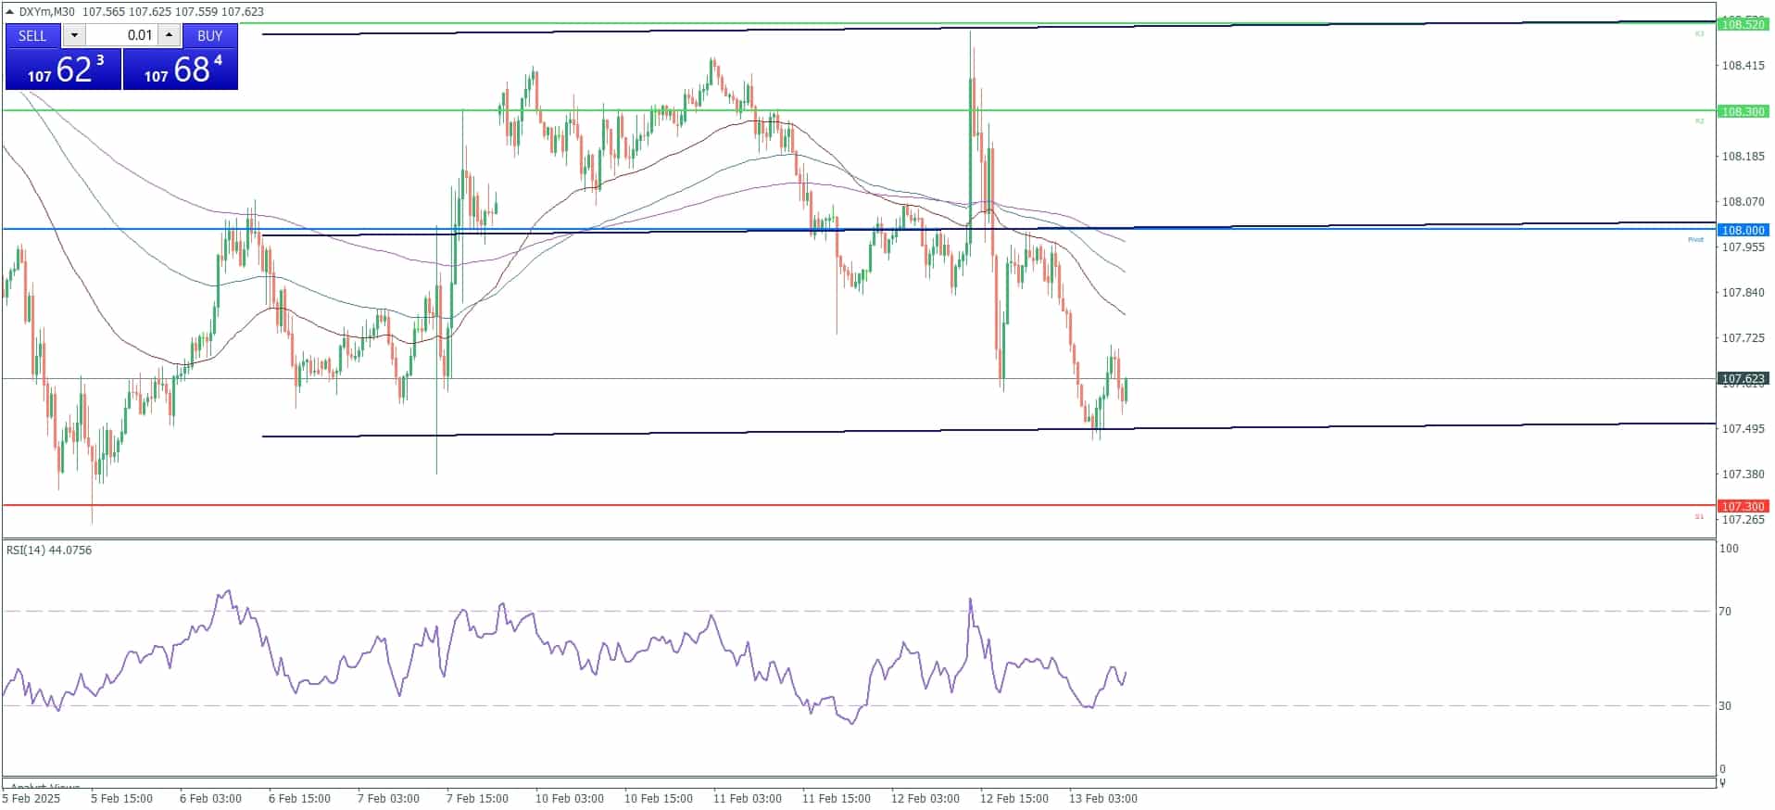Click the RSI 100 scale label
Screen dimensions: 1775x810
click(x=1729, y=549)
